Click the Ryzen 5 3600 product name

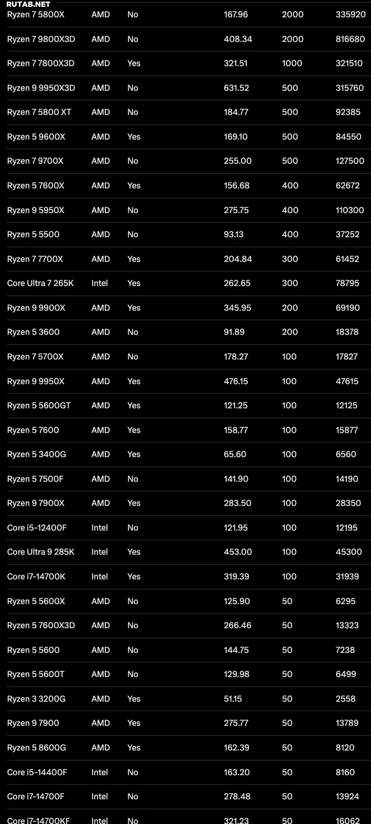(x=33, y=332)
